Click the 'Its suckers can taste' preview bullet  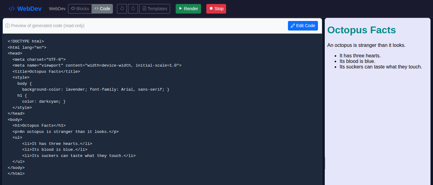coord(381,67)
